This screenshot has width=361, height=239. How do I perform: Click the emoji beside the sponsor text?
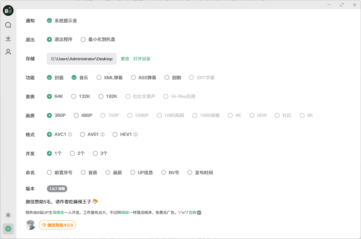tap(95, 202)
